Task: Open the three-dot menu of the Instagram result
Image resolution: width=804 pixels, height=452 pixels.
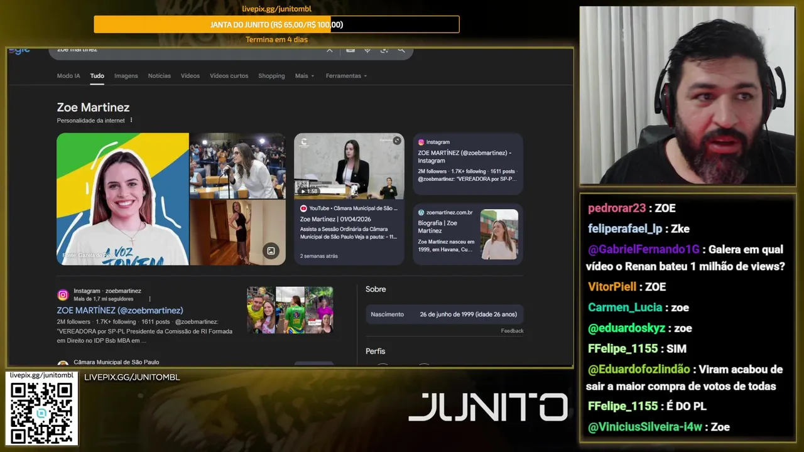Action: point(149,299)
